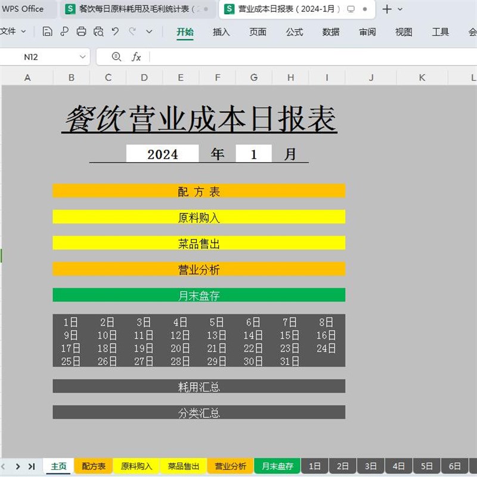Switch to the 营业分析 sheet tab
The image size is (477, 477).
(230, 466)
